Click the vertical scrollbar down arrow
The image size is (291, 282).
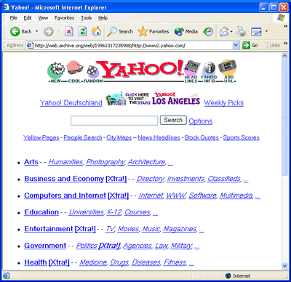pyautogui.click(x=284, y=266)
